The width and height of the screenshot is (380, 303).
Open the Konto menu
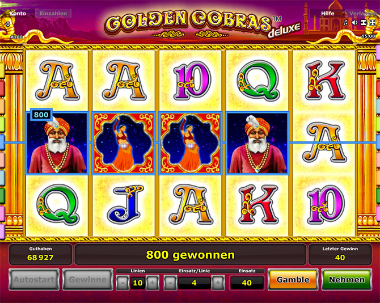(18, 14)
